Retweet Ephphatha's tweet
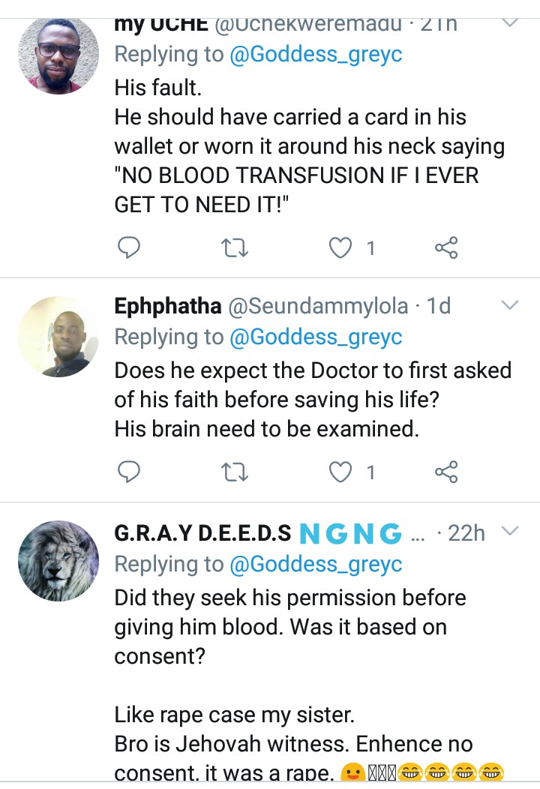The image size is (540, 789). pyautogui.click(x=235, y=471)
